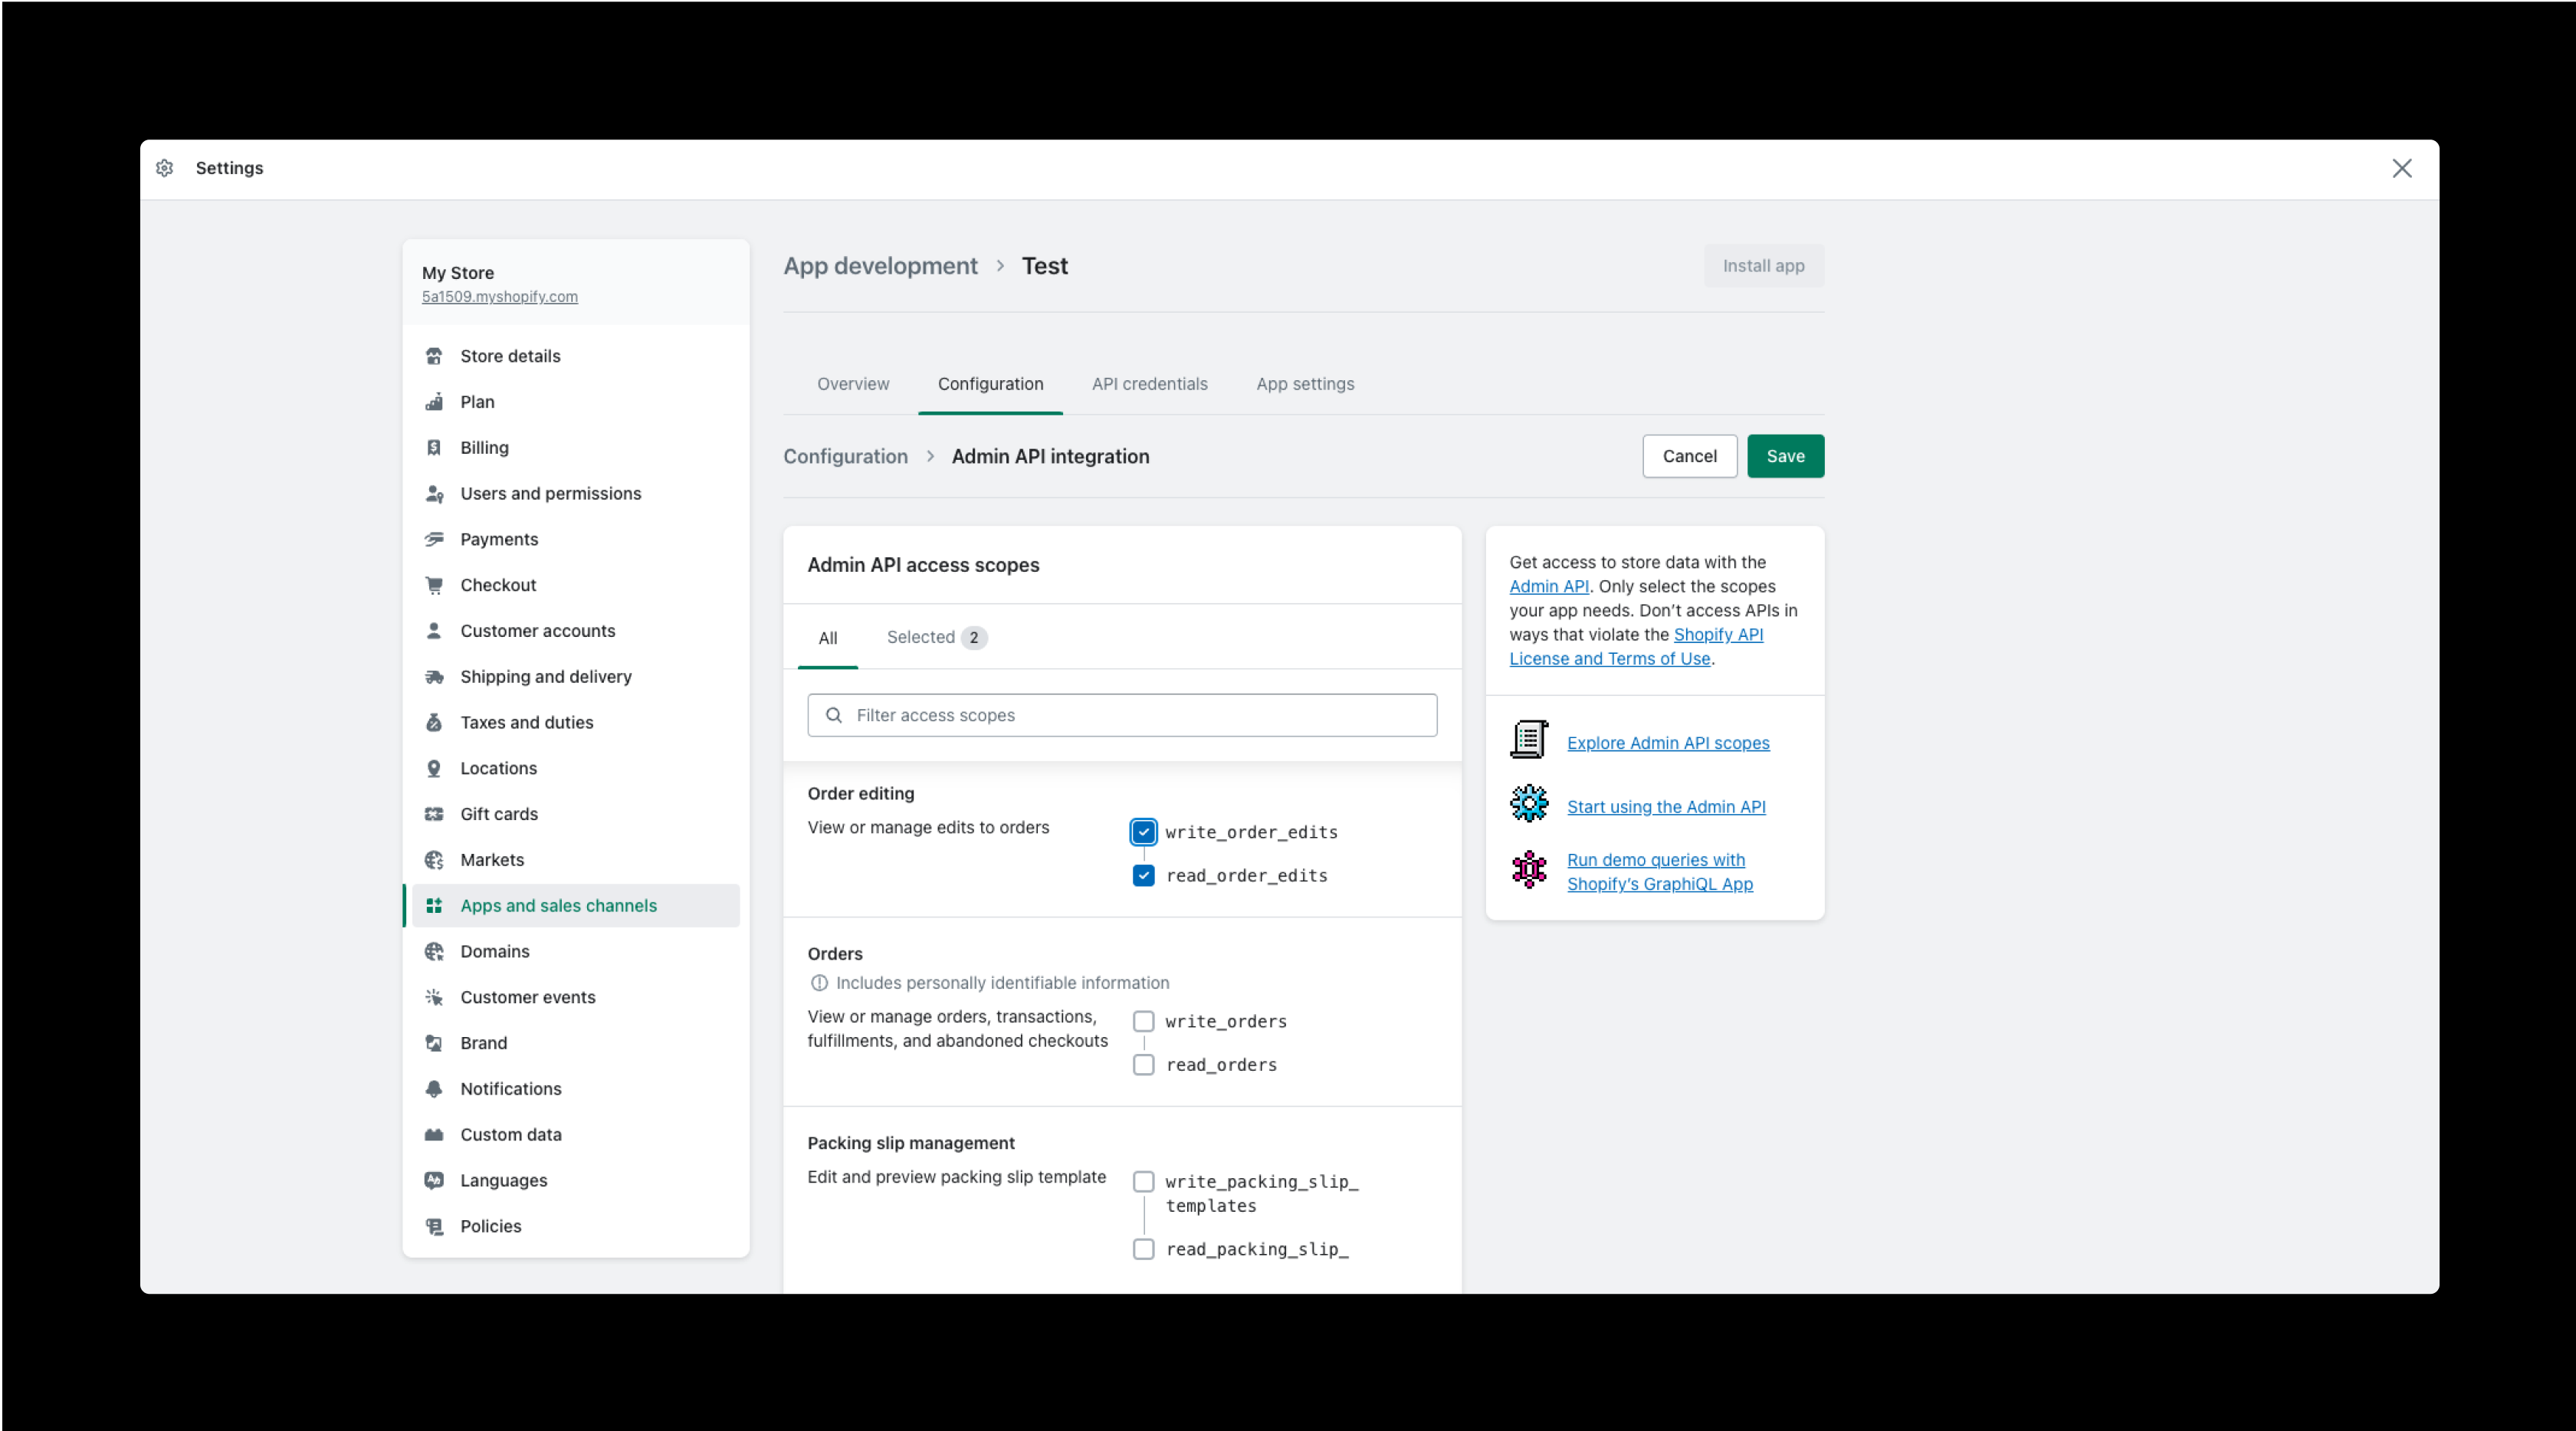Screen dimensions: 2576x1431
Task: Switch to the Selected 2 tab
Action: tap(934, 636)
